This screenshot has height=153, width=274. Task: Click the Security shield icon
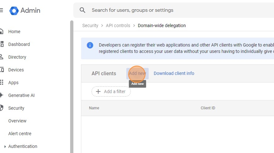[x=2, y=108]
